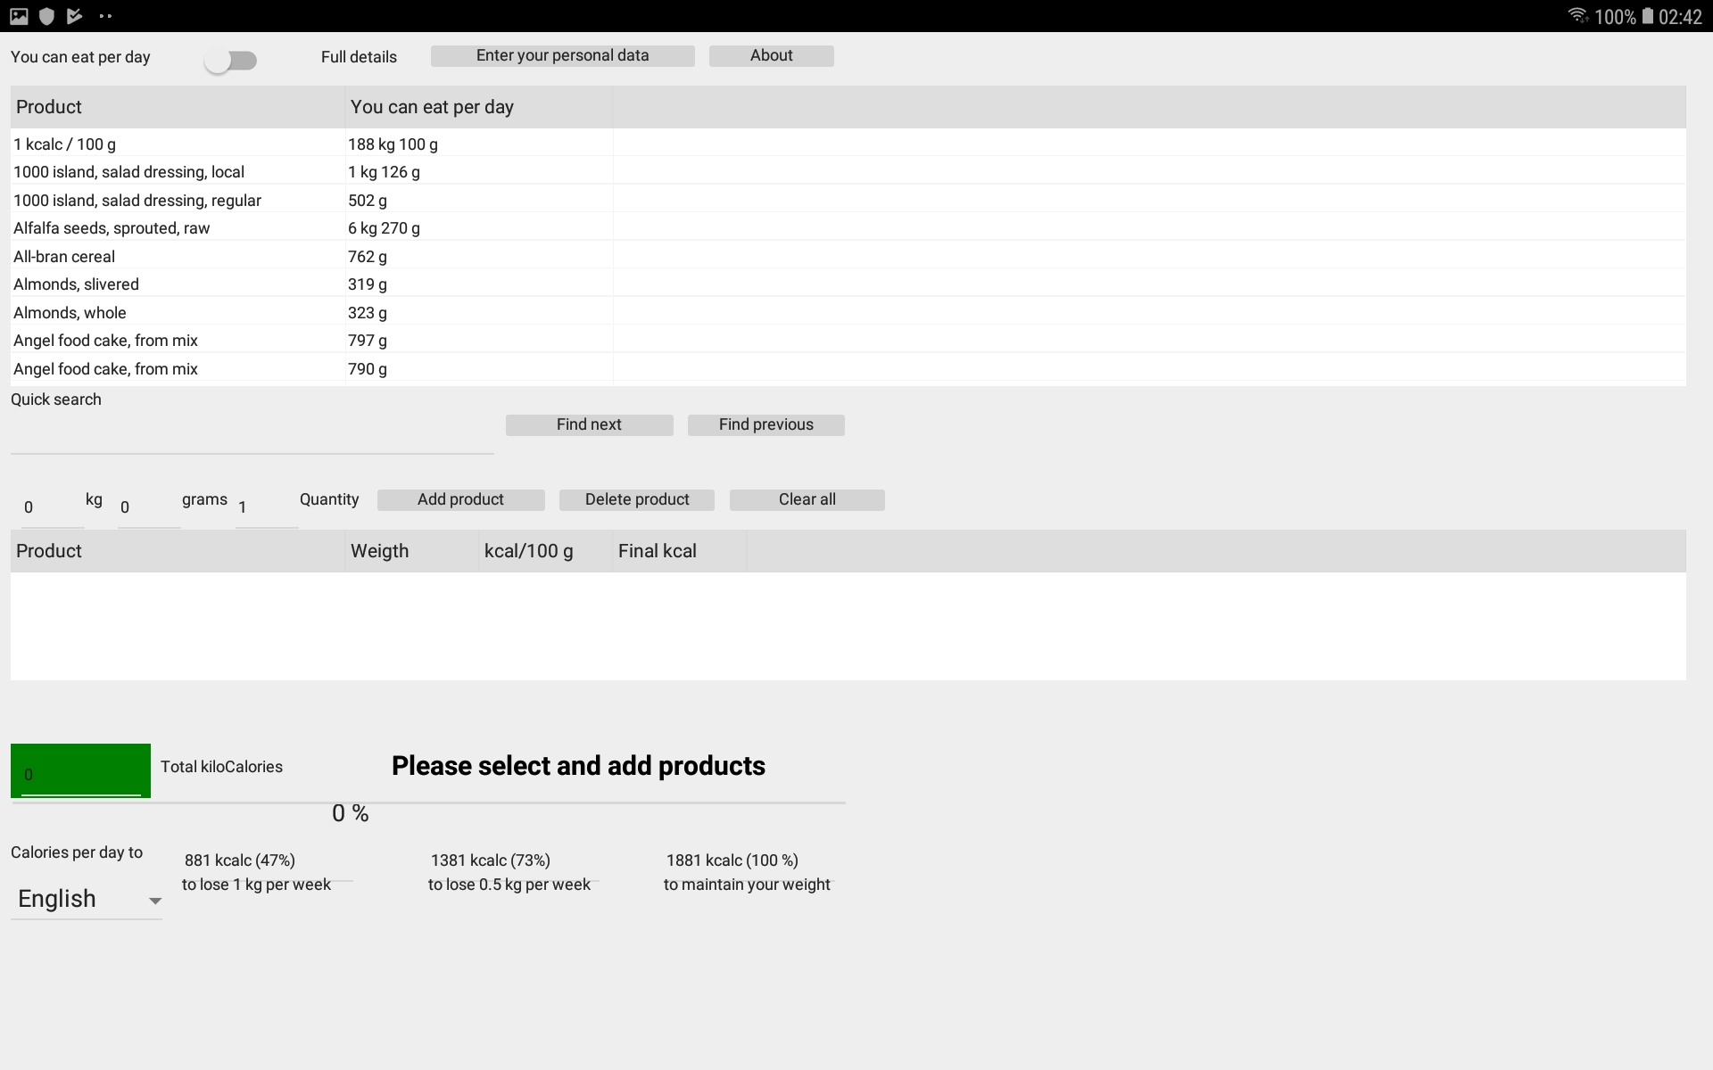Click the two-dot overflow indicator in status bar

[105, 16]
